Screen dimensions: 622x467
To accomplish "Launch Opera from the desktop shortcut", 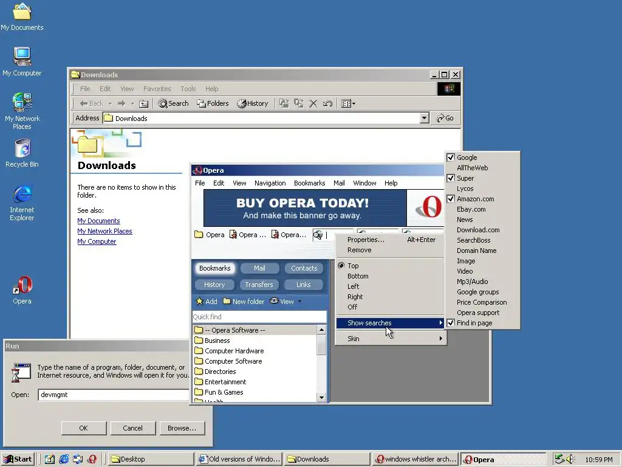I will 22,290.
